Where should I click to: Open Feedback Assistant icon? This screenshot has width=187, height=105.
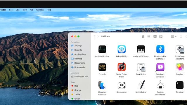point(160,67)
